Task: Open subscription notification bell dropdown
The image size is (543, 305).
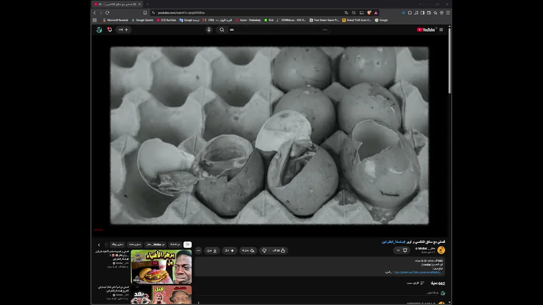Action: (402, 250)
